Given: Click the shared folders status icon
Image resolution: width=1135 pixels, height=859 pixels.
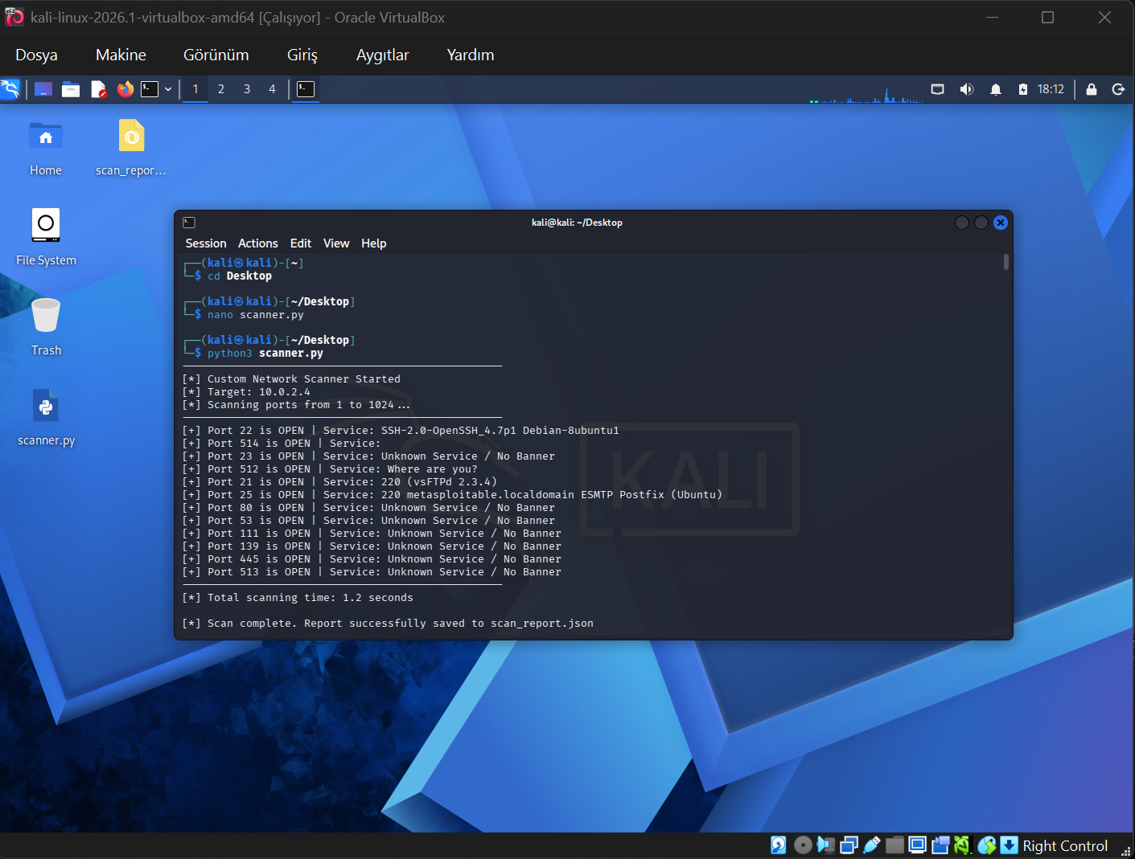Looking at the screenshot, I should (894, 845).
